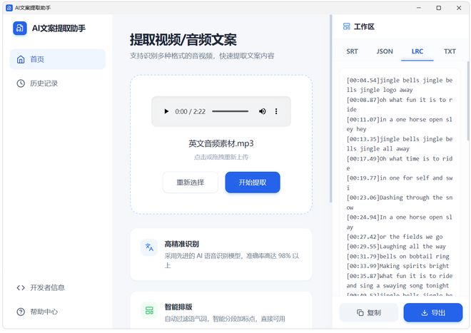The width and height of the screenshot is (471, 333).
Task: Start extraction with 开始提取 button
Action: coord(253,183)
